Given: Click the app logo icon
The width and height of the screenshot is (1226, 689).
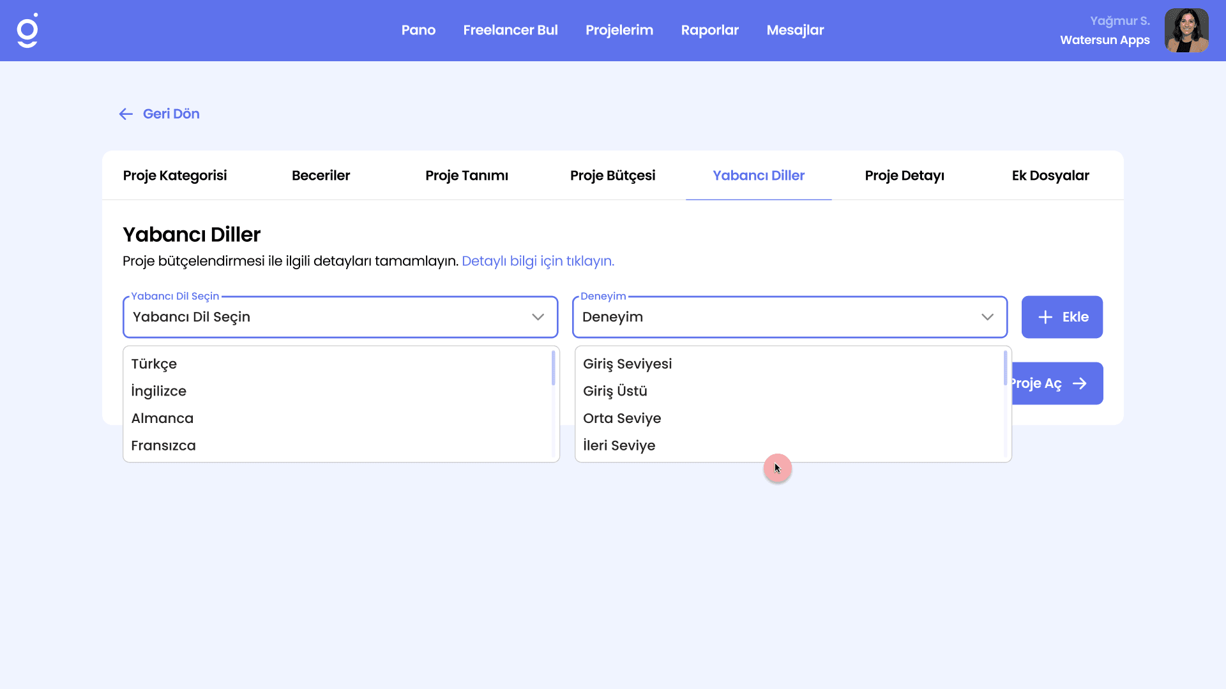Looking at the screenshot, I should pos(27,31).
